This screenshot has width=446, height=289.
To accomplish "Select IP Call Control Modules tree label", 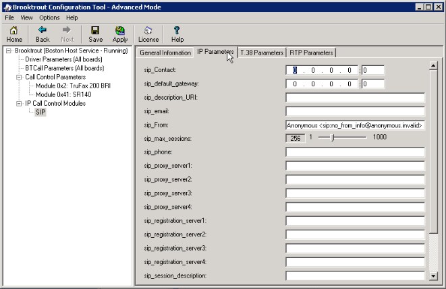I will pos(55,103).
